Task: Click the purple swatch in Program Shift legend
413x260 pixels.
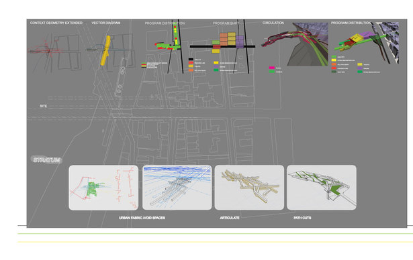Action: coord(216,66)
